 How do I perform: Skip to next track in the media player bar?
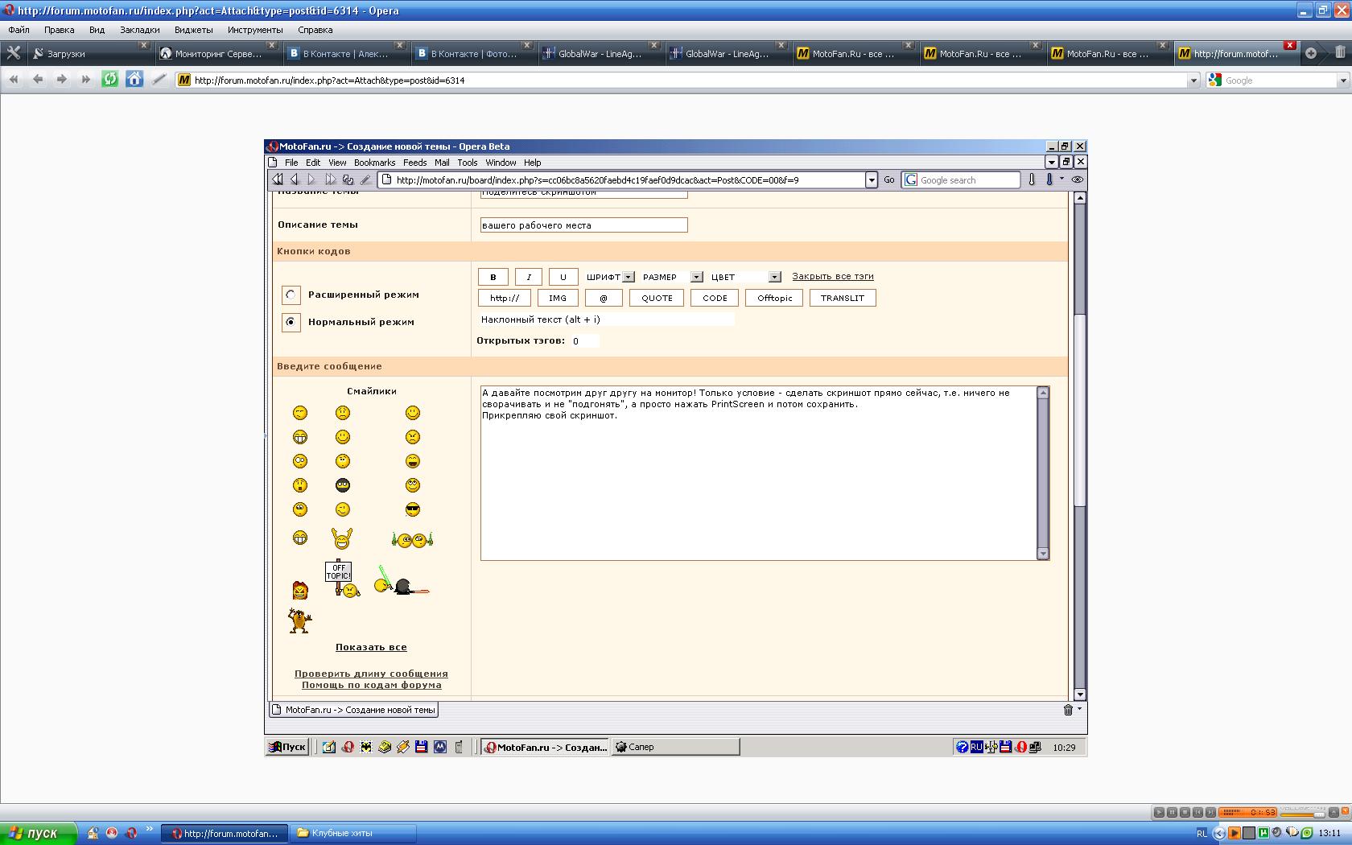[1210, 812]
